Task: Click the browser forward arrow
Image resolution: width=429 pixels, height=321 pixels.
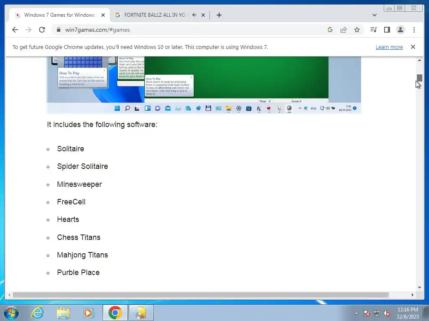Action: 28,30
